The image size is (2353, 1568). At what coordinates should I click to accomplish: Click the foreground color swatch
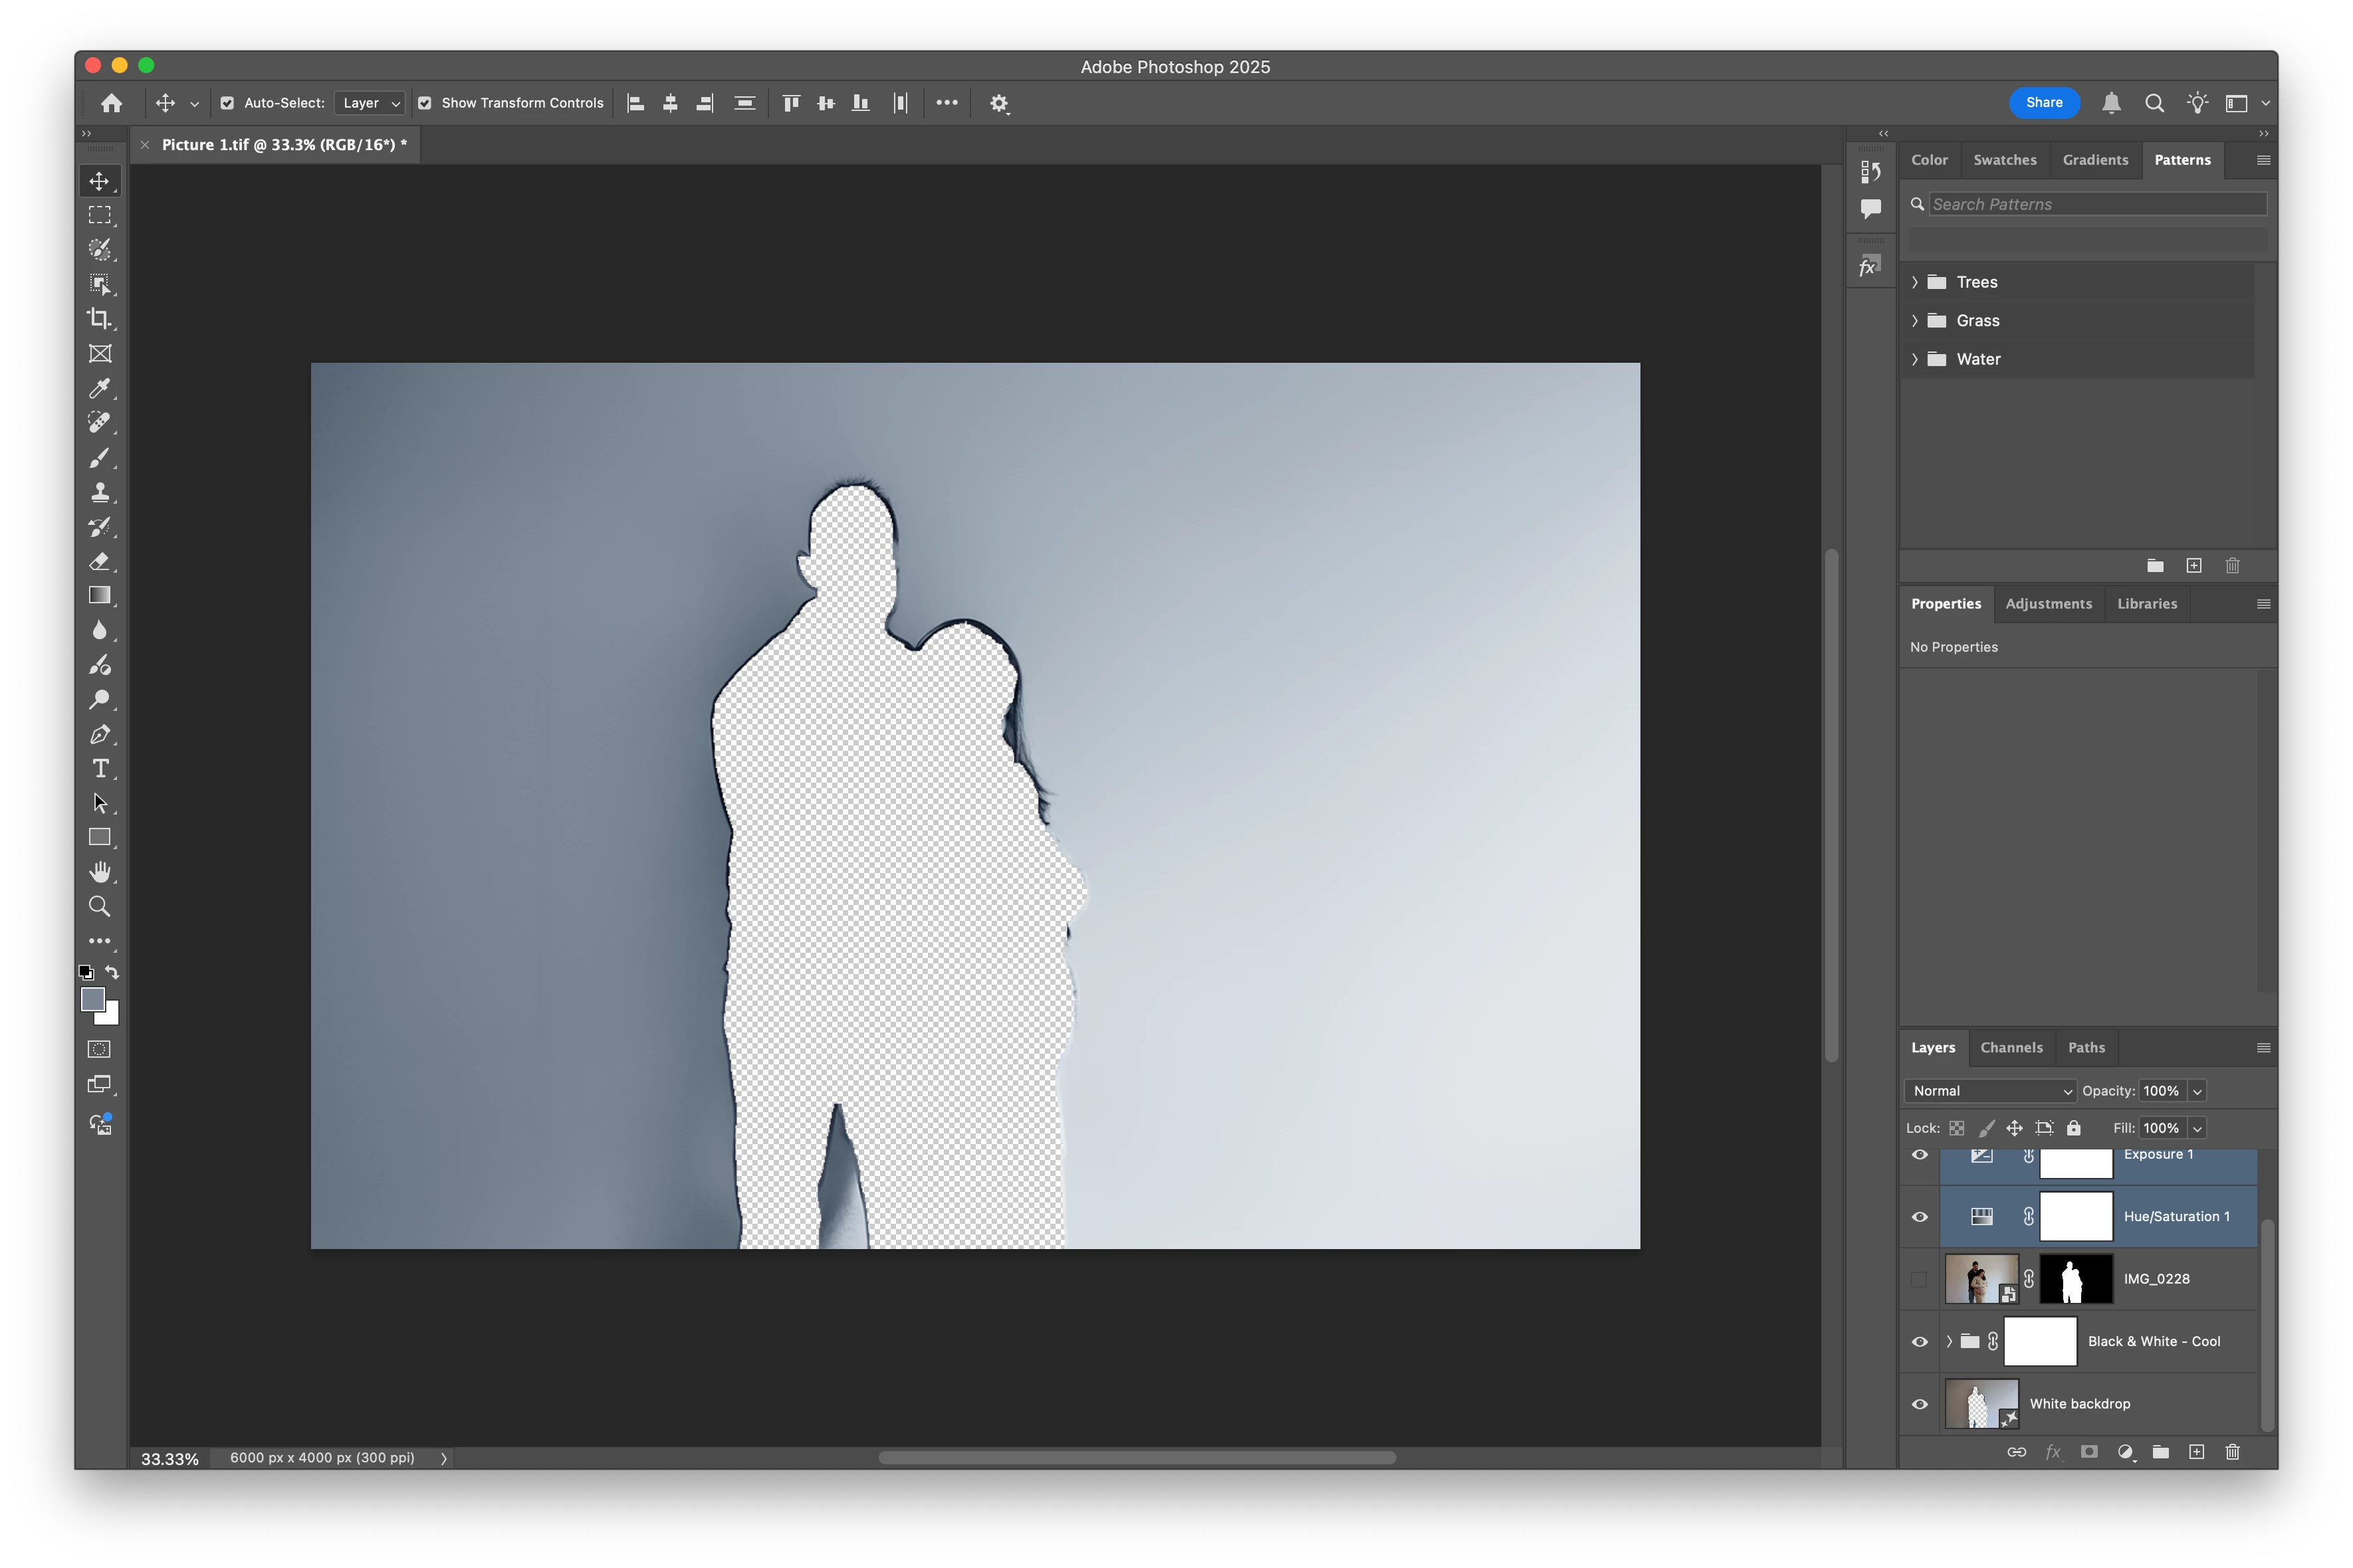pos(92,999)
